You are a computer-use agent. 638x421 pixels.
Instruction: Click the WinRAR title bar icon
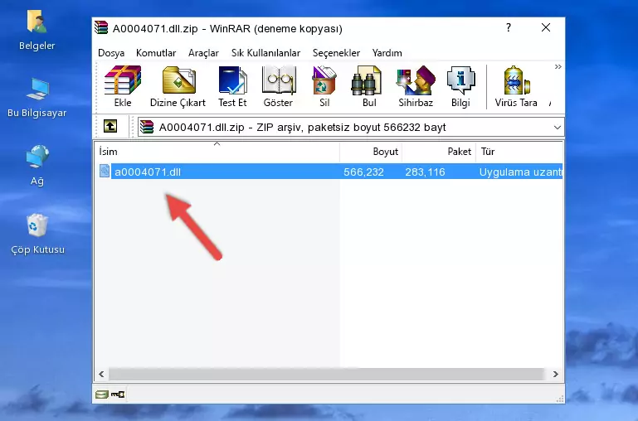(101, 27)
